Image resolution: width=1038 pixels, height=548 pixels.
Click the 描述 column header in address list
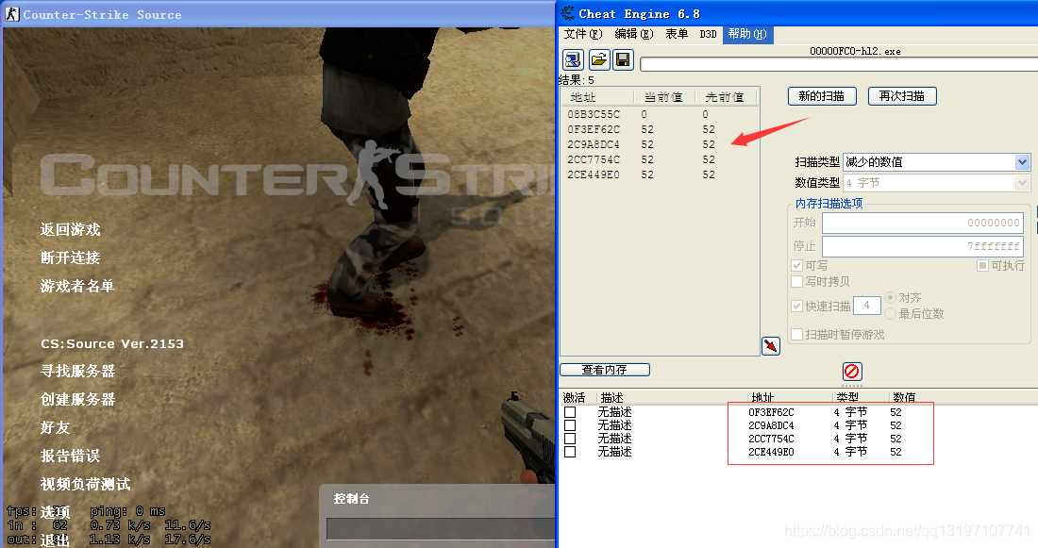[x=611, y=398]
